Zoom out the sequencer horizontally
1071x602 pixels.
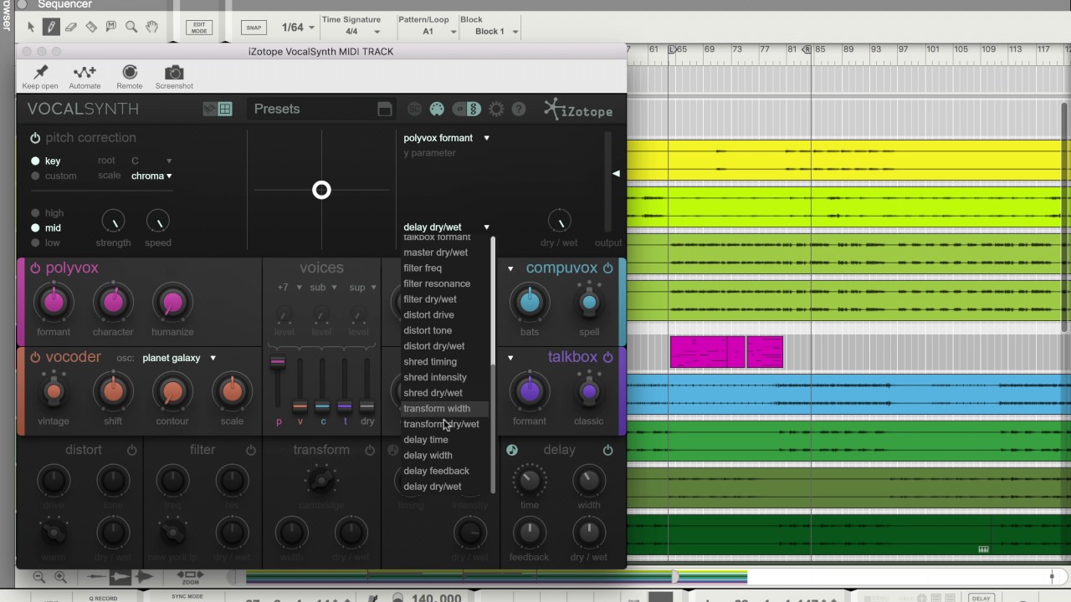[x=38, y=577]
